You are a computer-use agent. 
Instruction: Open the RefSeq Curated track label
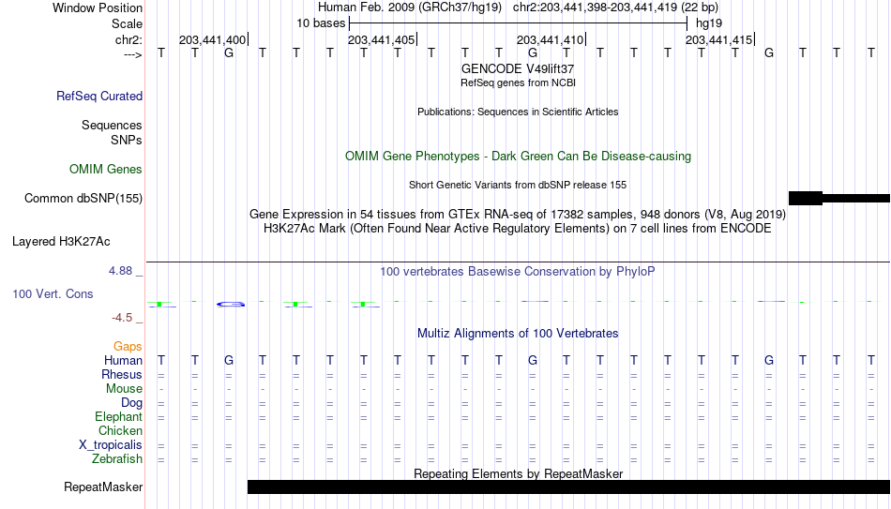pos(99,96)
